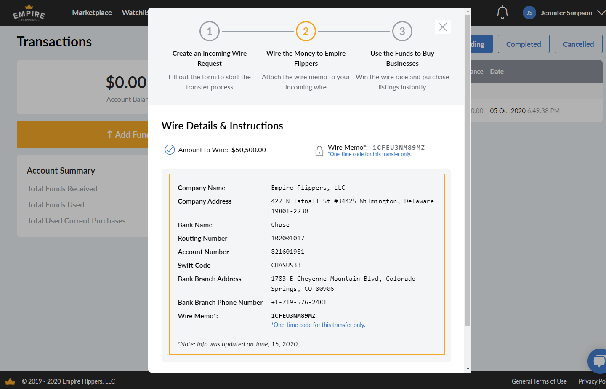The height and width of the screenshot is (389, 606).
Task: Click the Empire Flippers, LLC company name value
Action: tap(308, 188)
